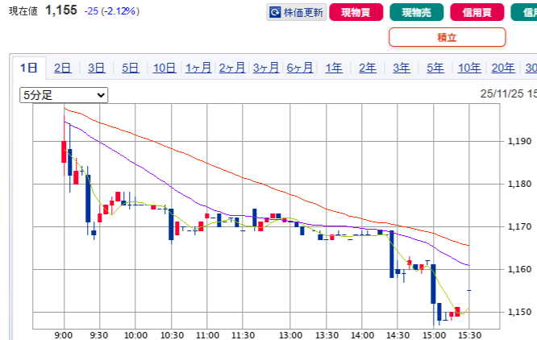The width and height of the screenshot is (537, 340).
Task: Show the 10年 chart range
Action: point(469,68)
